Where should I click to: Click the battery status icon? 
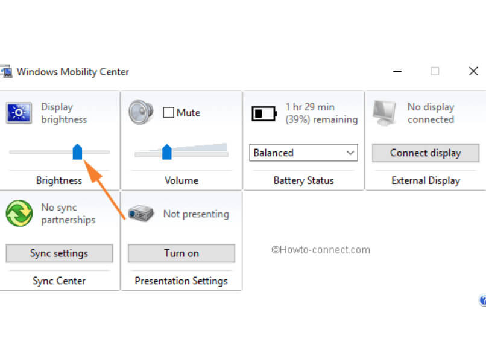(264, 113)
